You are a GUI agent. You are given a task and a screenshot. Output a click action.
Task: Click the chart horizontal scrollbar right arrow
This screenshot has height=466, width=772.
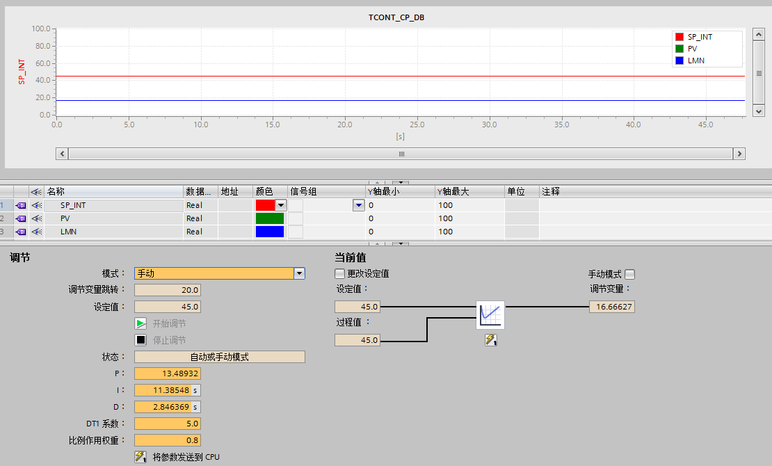pos(739,154)
